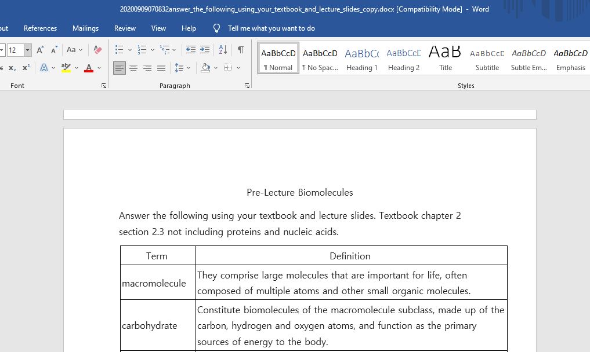Screen dimensions: 590x352
Task: Show or hide paragraph marks
Action: (240, 50)
